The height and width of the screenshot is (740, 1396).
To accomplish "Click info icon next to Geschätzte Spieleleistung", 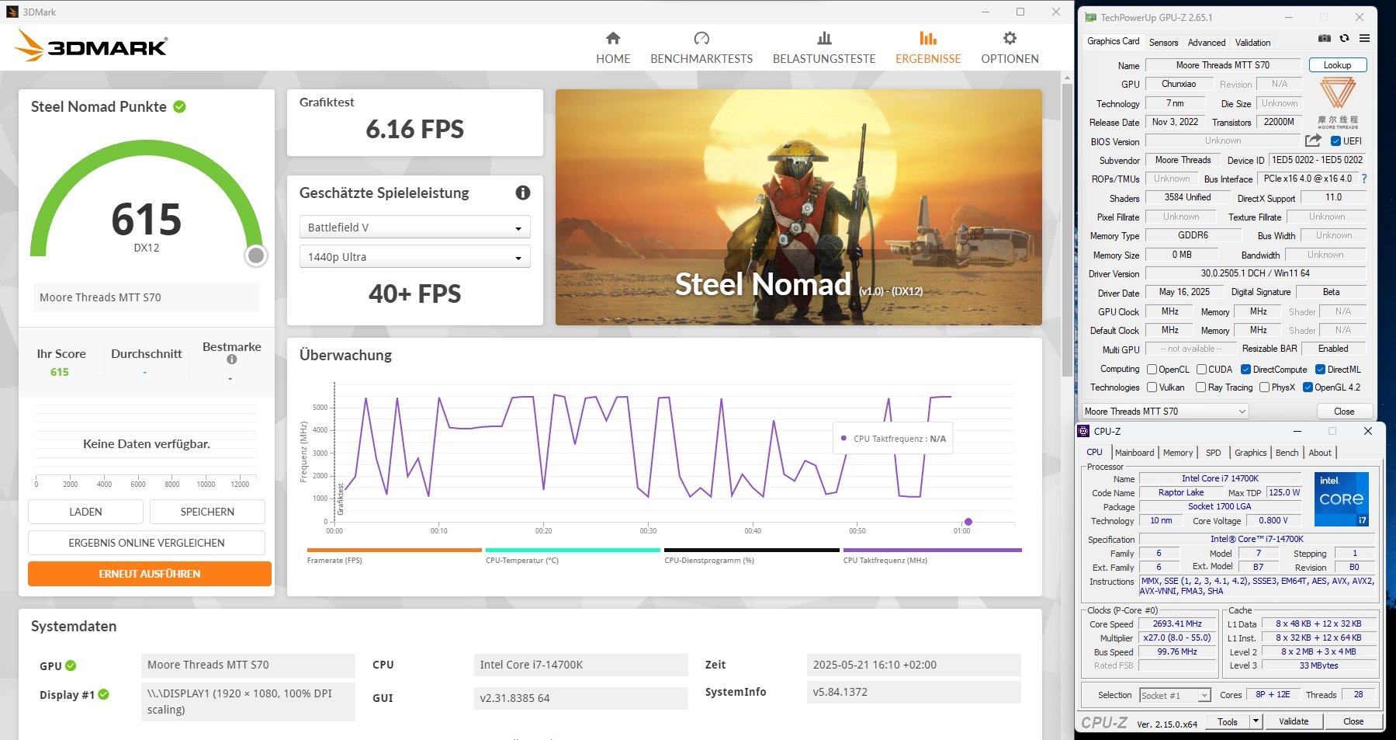I will (x=523, y=193).
